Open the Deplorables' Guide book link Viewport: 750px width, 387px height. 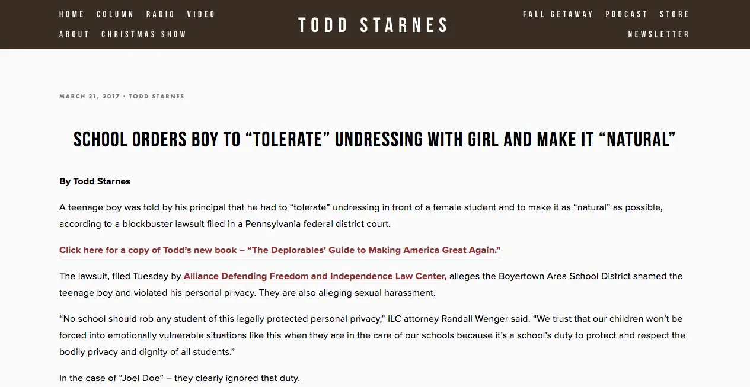point(280,250)
